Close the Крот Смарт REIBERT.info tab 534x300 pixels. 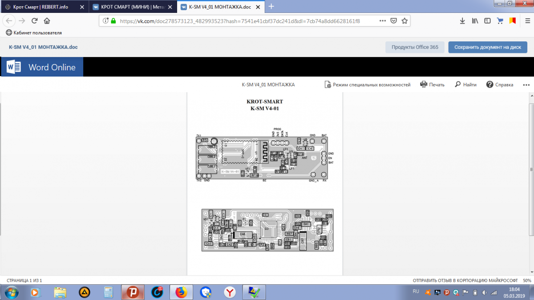81,7
